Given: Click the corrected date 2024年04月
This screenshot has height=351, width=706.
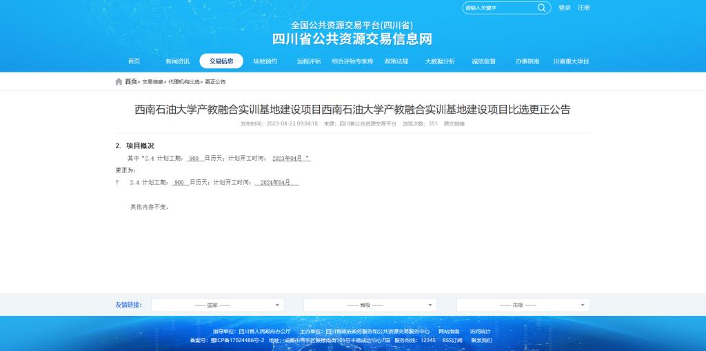Looking at the screenshot, I should click(x=276, y=183).
